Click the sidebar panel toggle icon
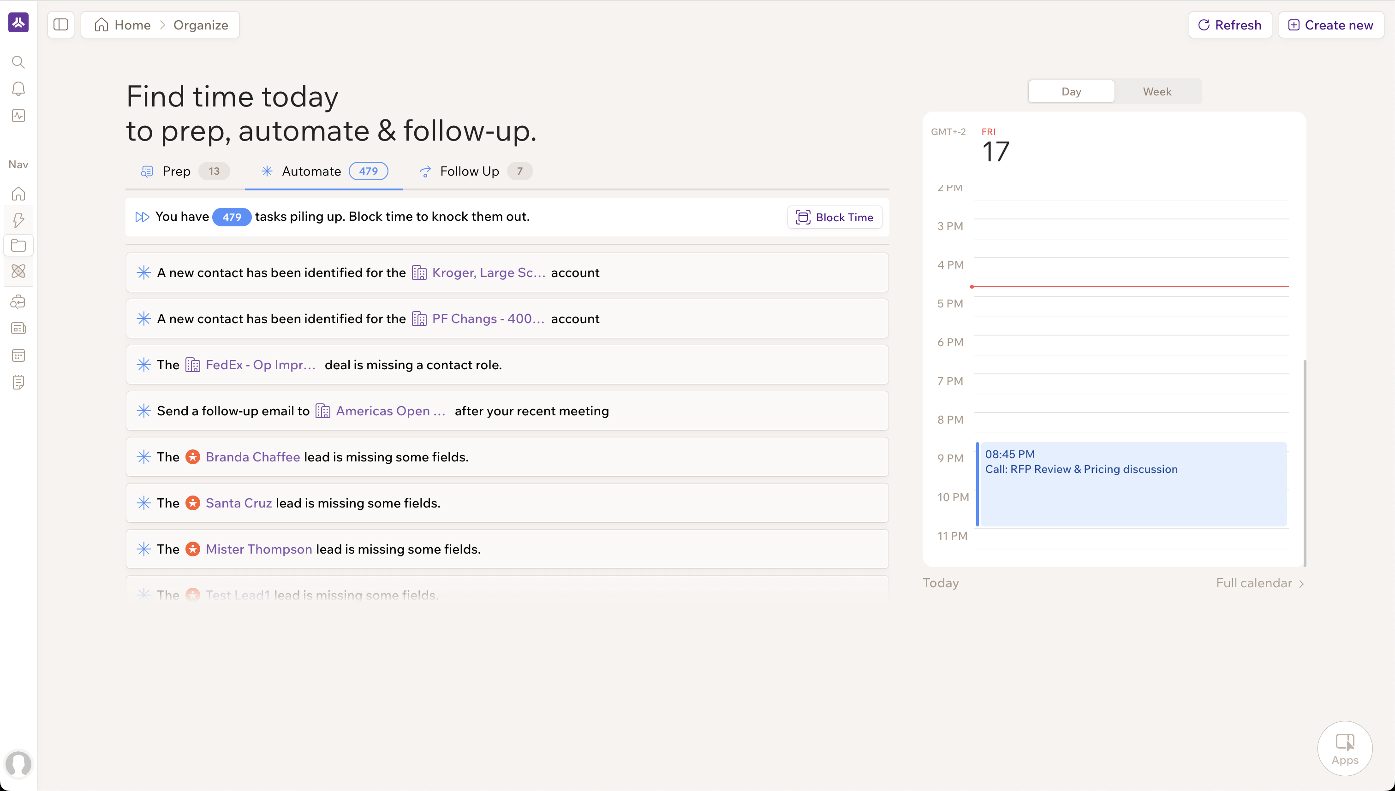 click(61, 25)
